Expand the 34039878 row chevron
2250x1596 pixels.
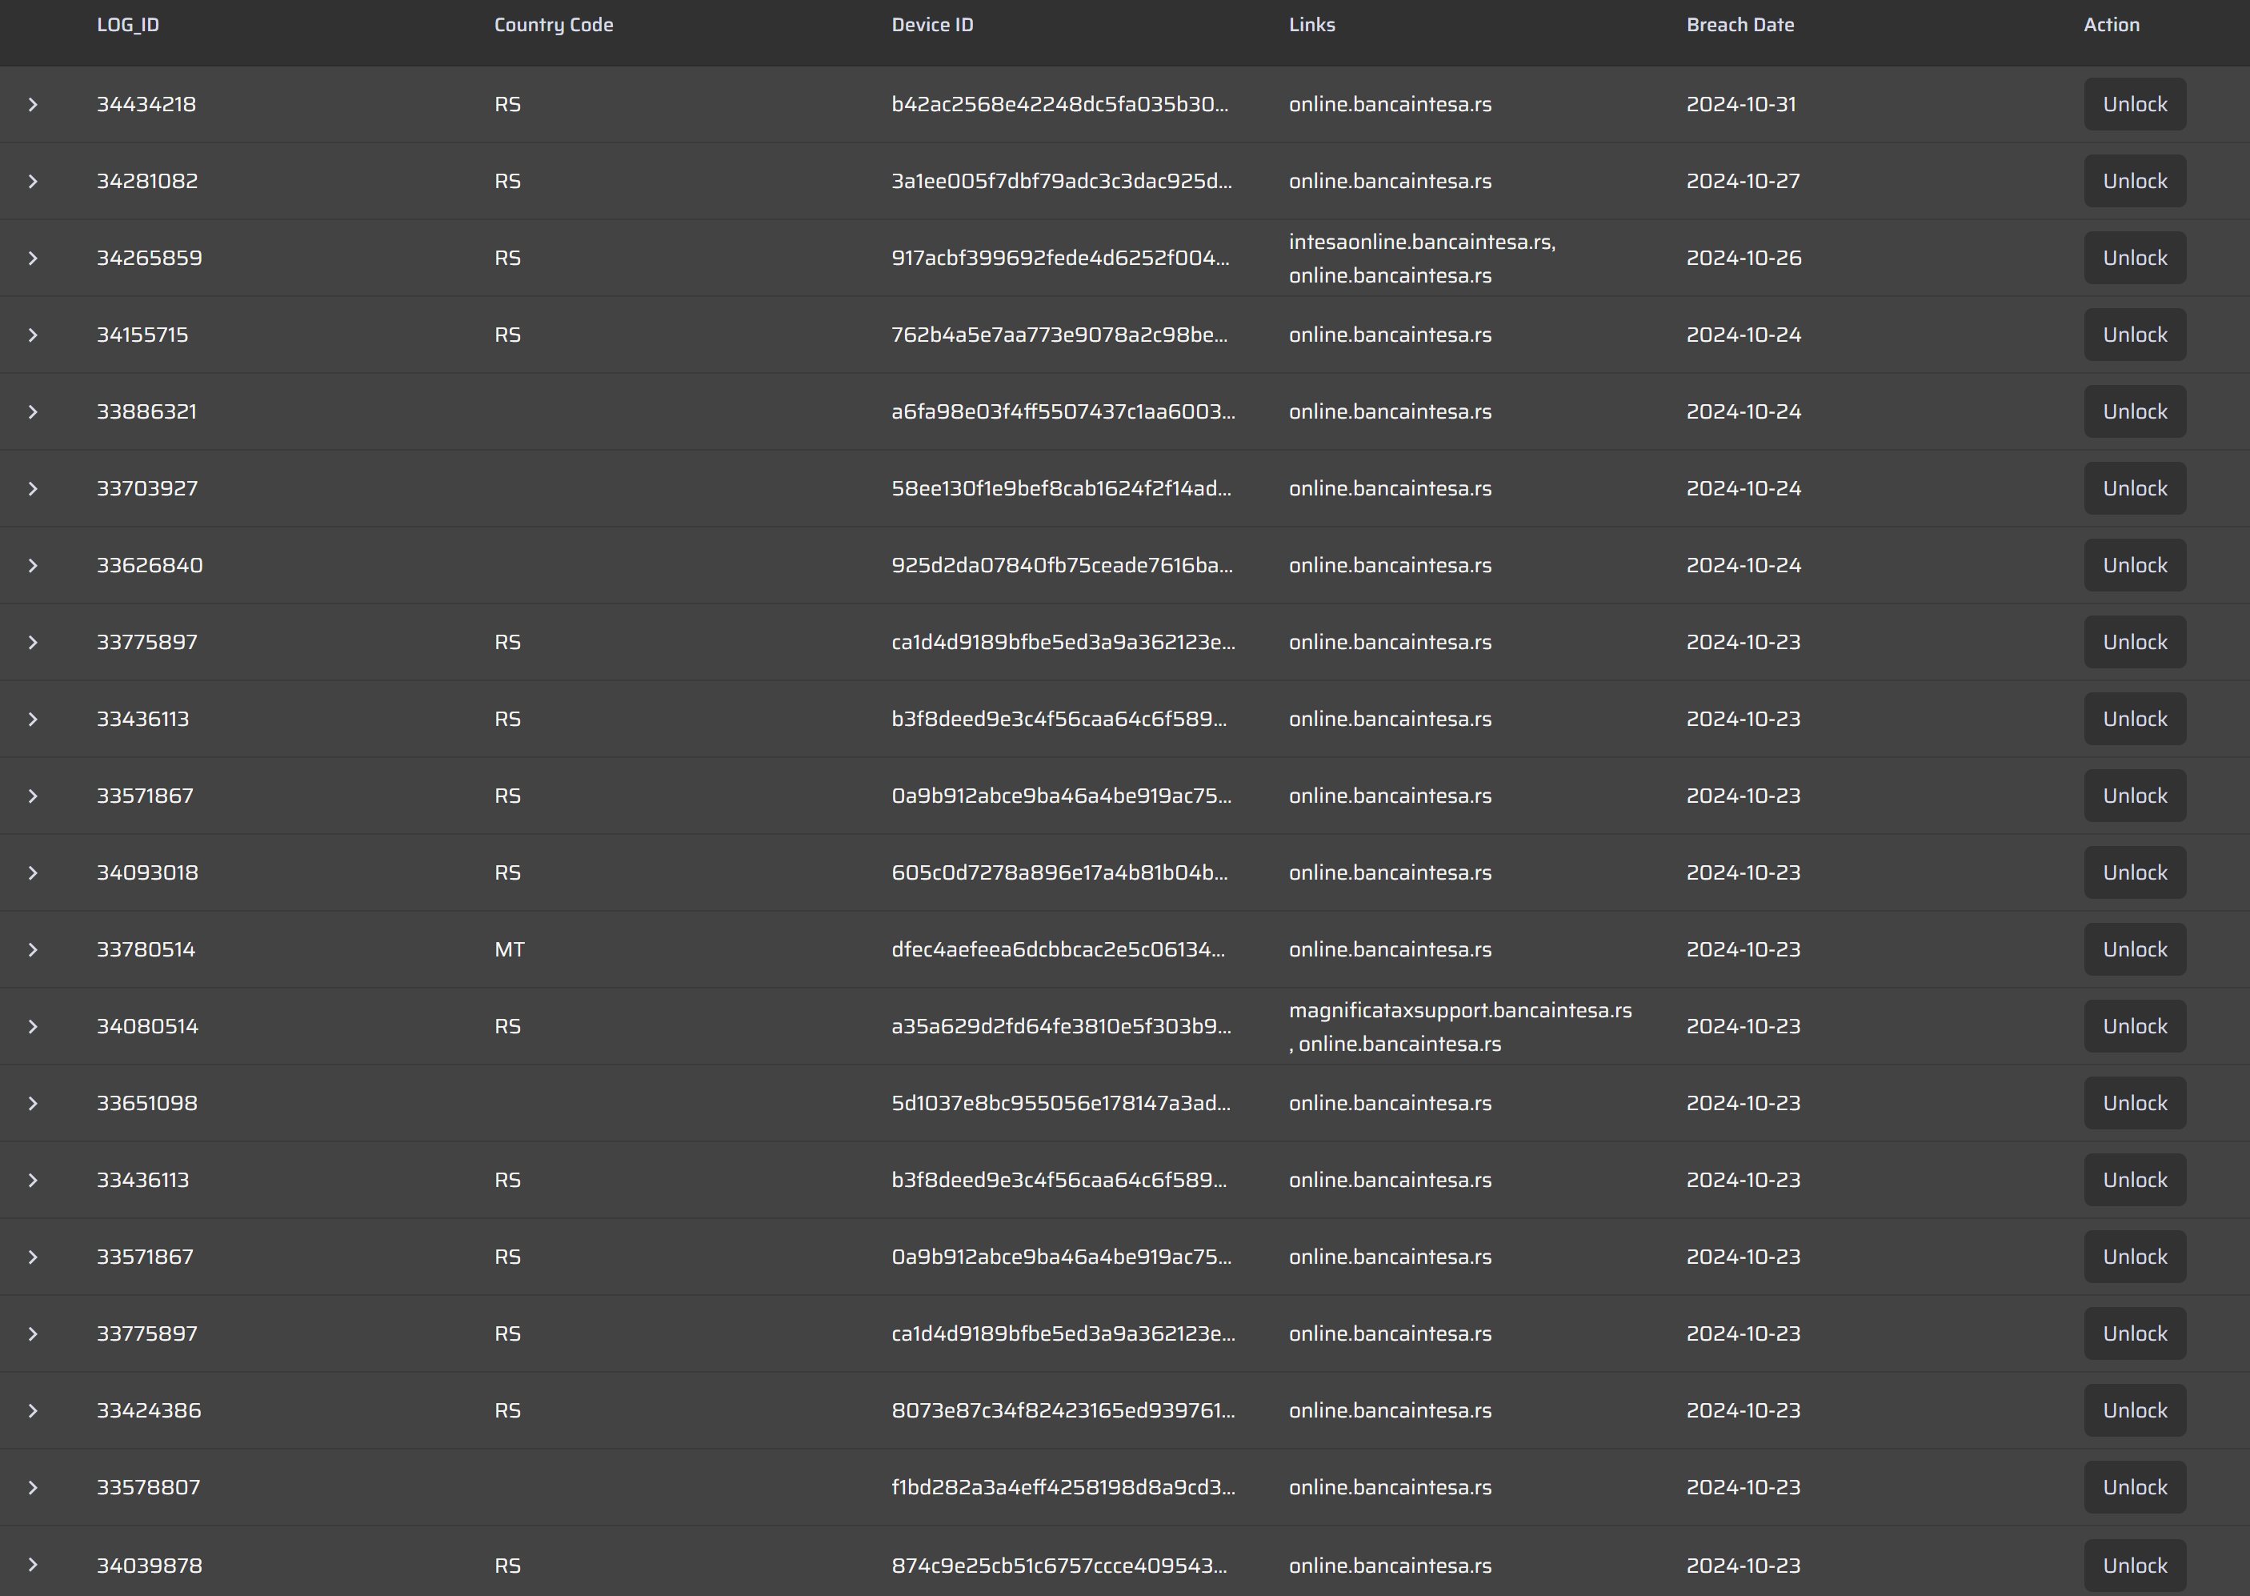pos(33,1565)
